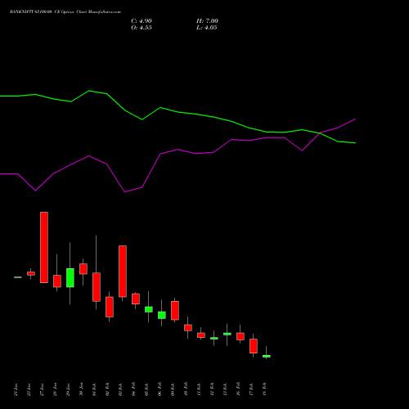Click the 18 Feb date label
The width and height of the screenshot is (409, 409).
coord(265,389)
